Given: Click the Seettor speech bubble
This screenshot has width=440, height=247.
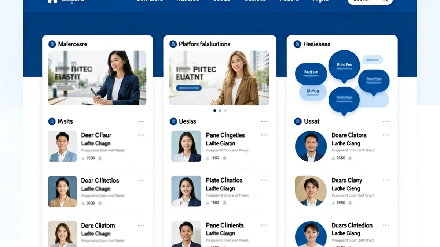Looking at the screenshot, I should [x=311, y=74].
